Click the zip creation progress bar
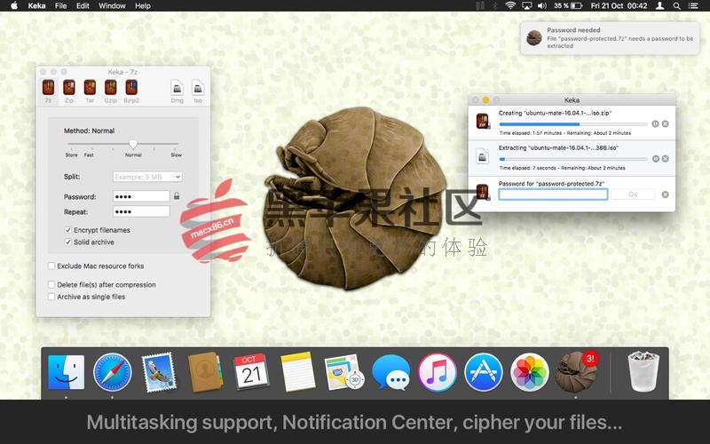 coord(573,123)
